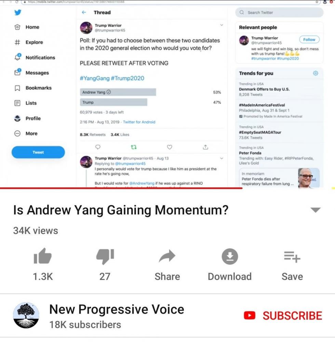
Task: Tap the Save to playlist icon
Action: click(292, 256)
